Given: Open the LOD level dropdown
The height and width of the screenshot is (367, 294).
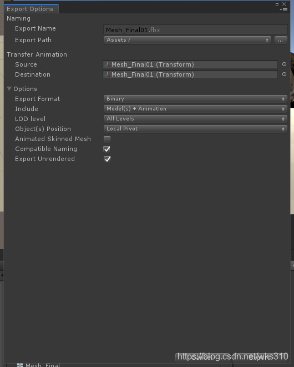Looking at the screenshot, I should [195, 119].
